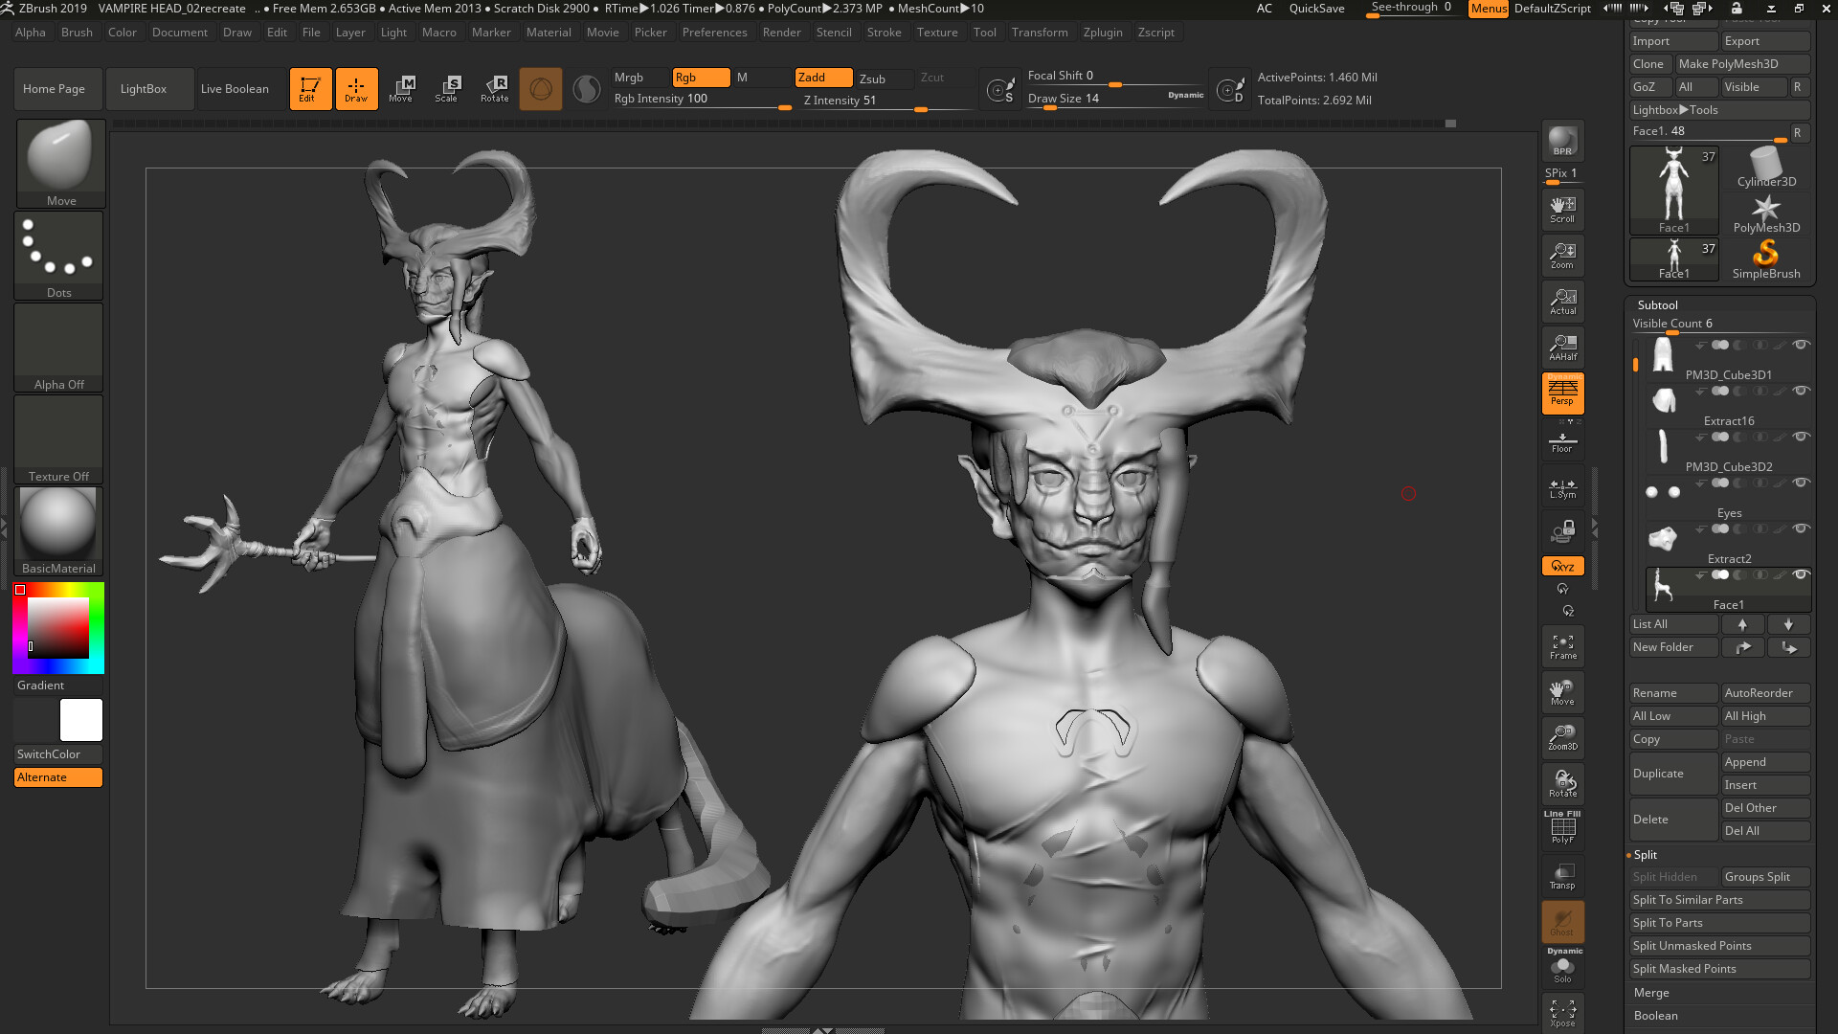Select the Extract16 subtool thumbnail
Screen dimensions: 1838x1034
pyautogui.click(x=1663, y=398)
